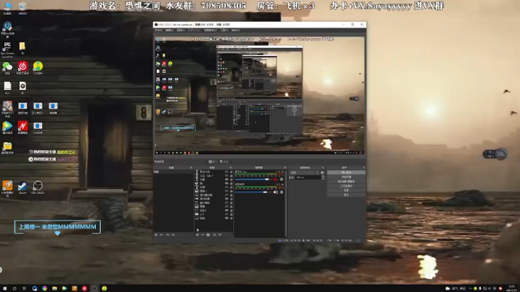520x292 pixels.
Task: Adjust the second mixer channel volume slider
Action: pos(253,192)
